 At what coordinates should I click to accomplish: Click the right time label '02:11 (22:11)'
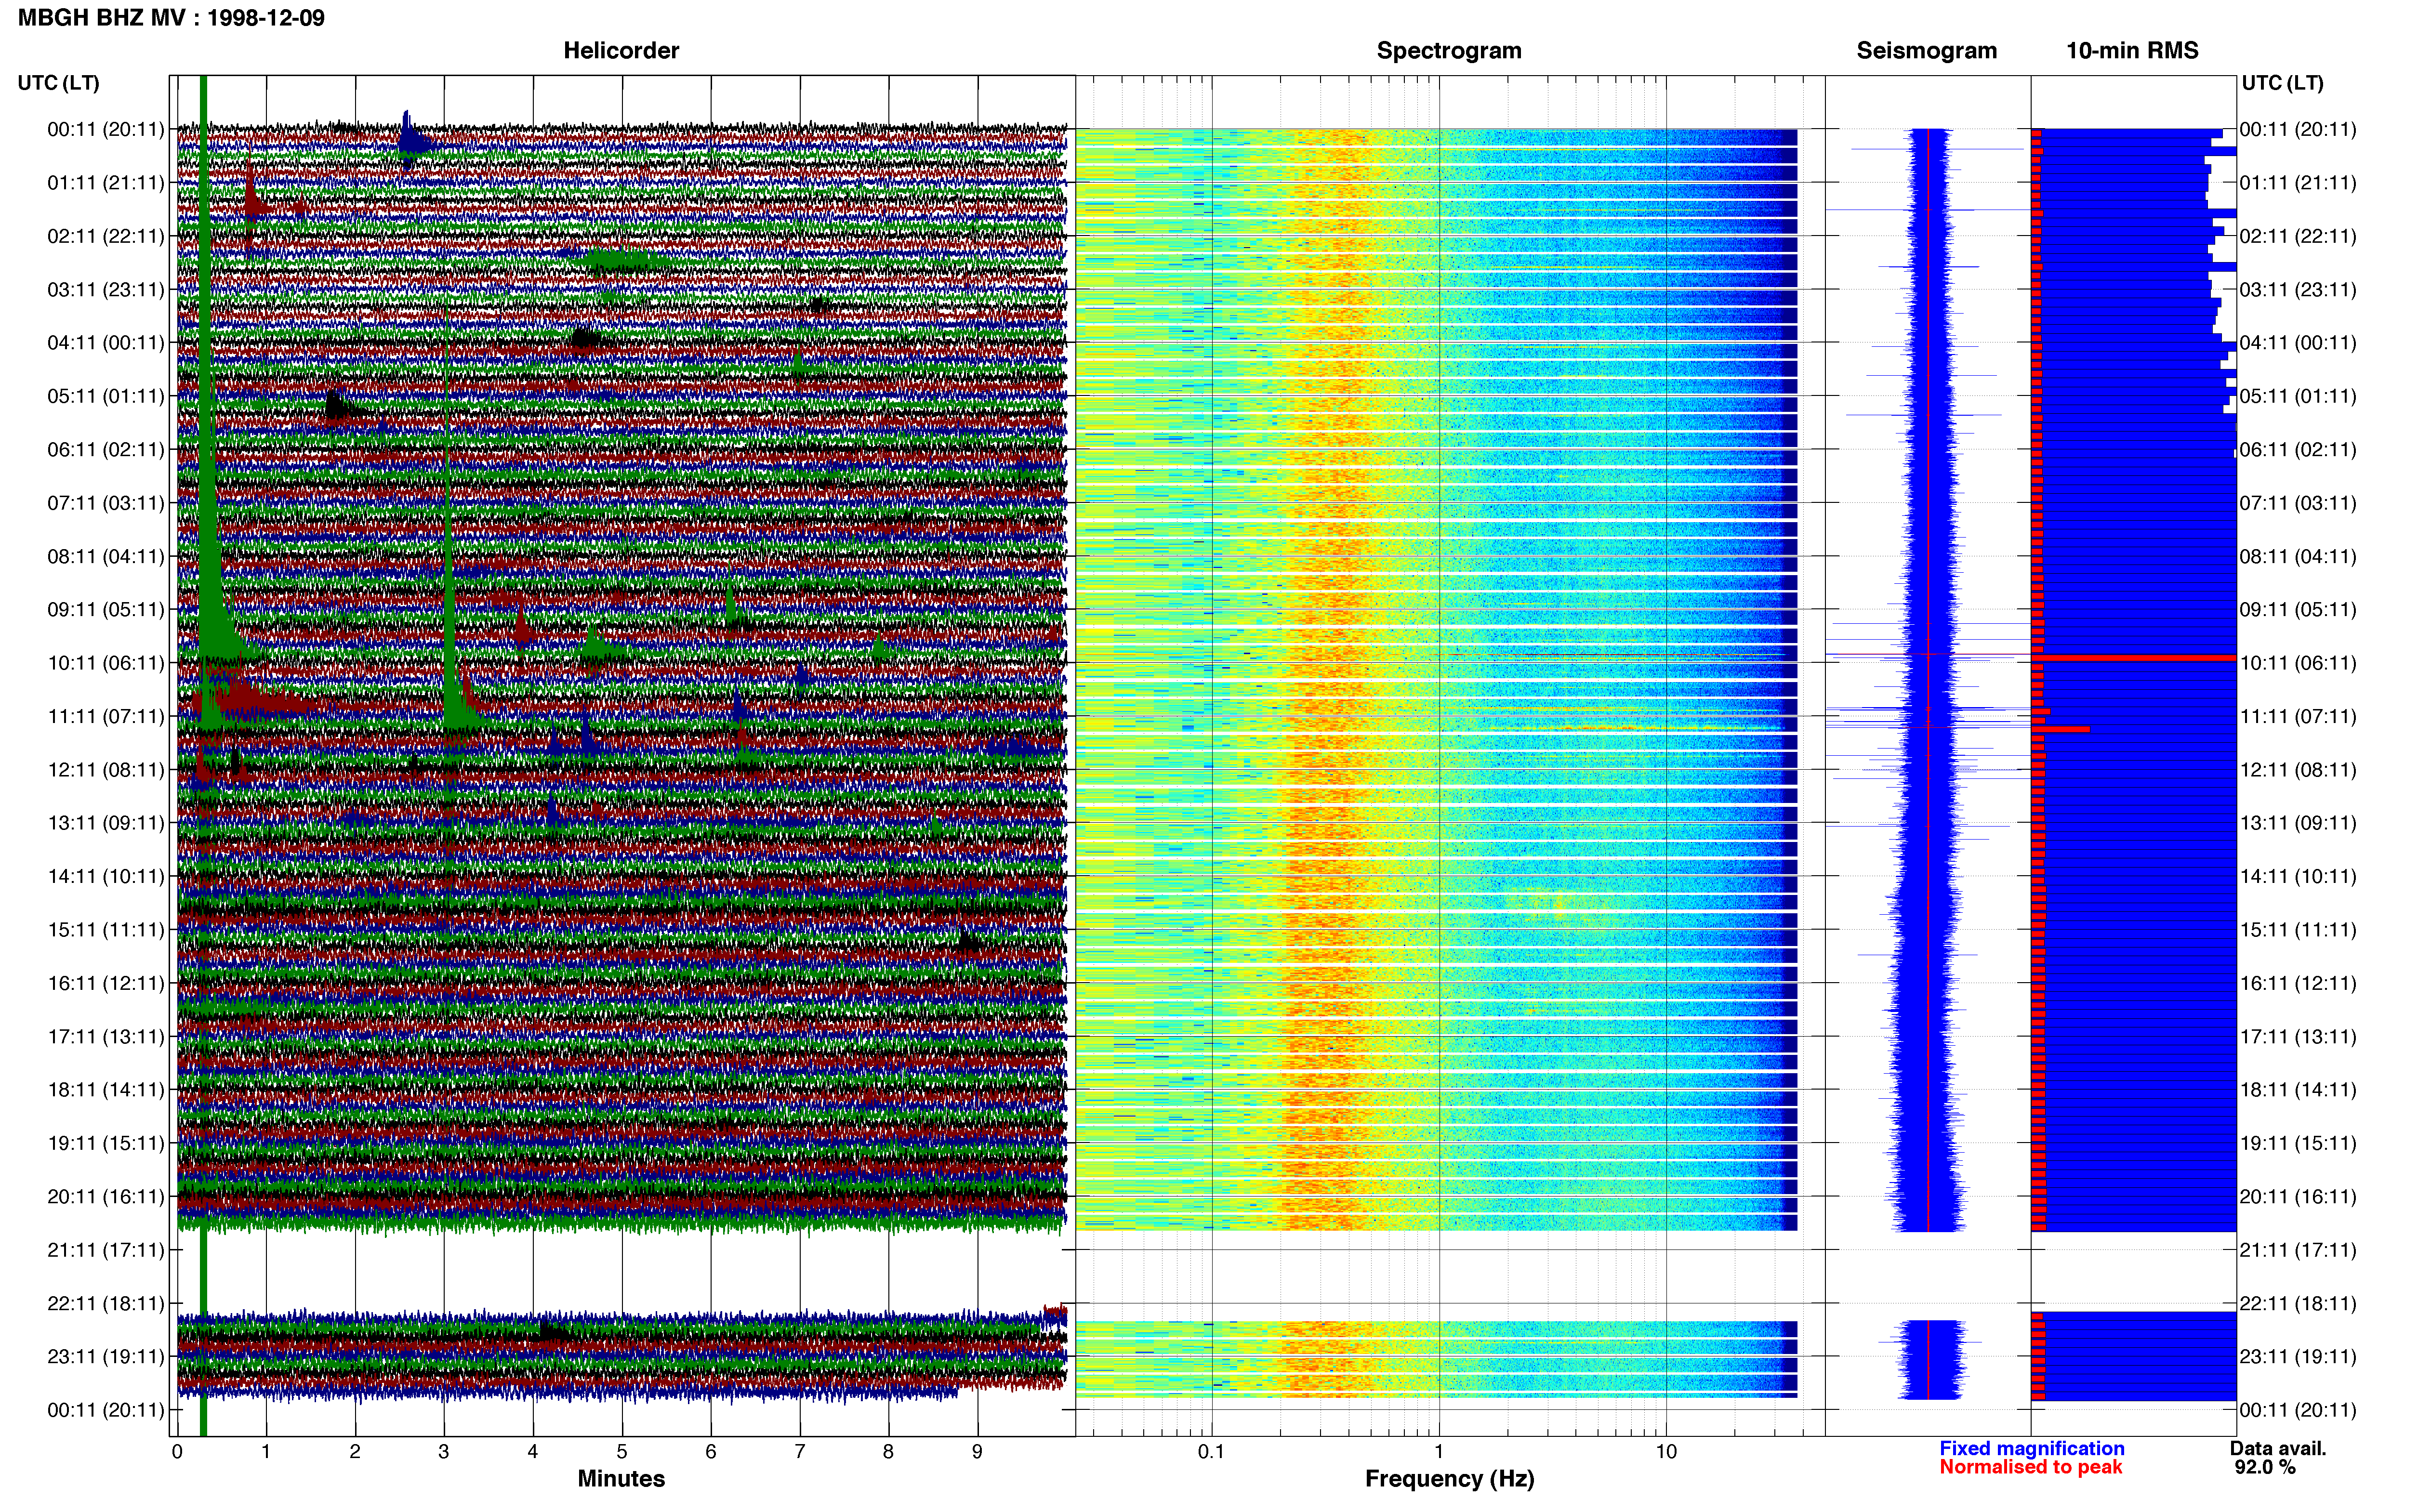pos(2298,236)
